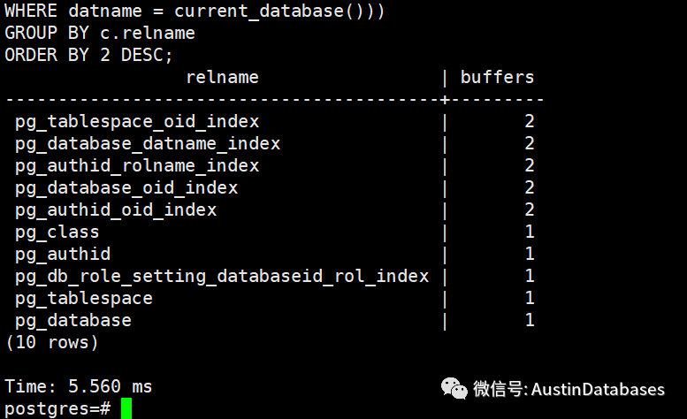
Task: Click pg_authid_oid_index entry
Action: [x=116, y=209]
